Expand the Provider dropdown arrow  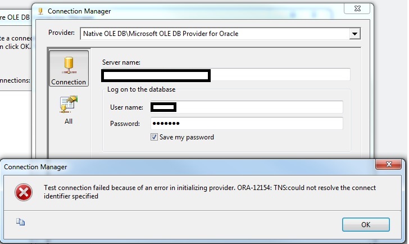[x=355, y=34]
